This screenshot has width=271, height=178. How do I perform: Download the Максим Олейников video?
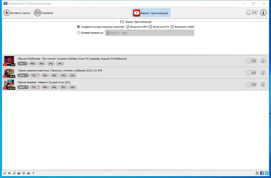pos(263,61)
